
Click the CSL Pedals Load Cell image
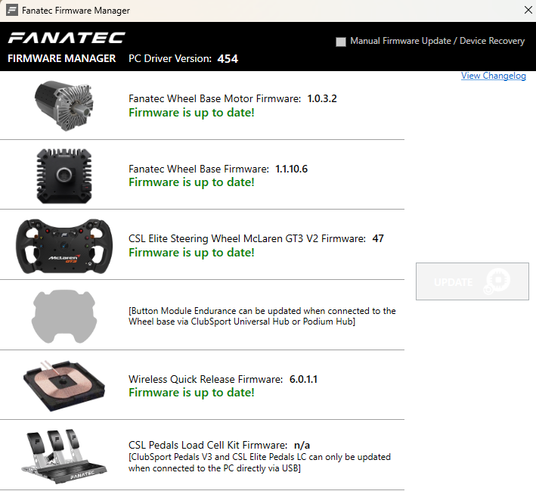[64, 455]
